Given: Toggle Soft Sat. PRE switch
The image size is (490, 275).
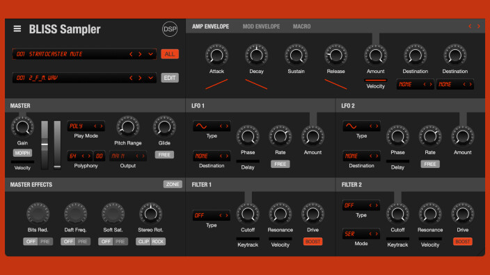Looking at the screenshot, I should (120, 242).
